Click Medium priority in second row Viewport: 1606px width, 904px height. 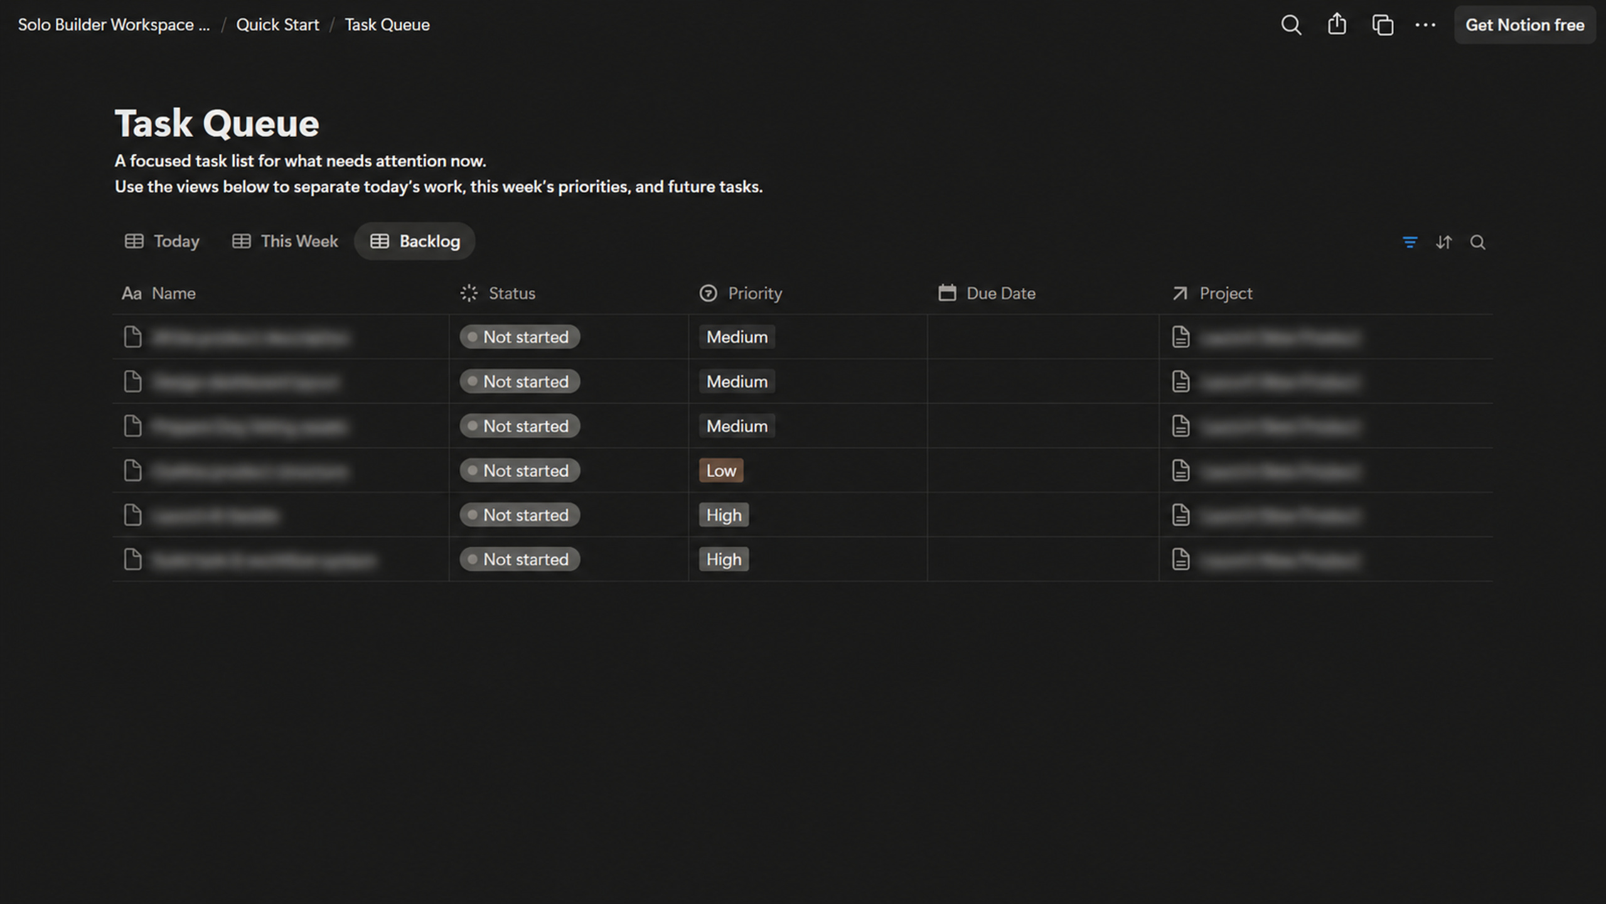pos(737,382)
